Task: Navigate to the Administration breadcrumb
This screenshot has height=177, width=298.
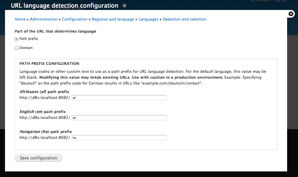Action: (44, 19)
